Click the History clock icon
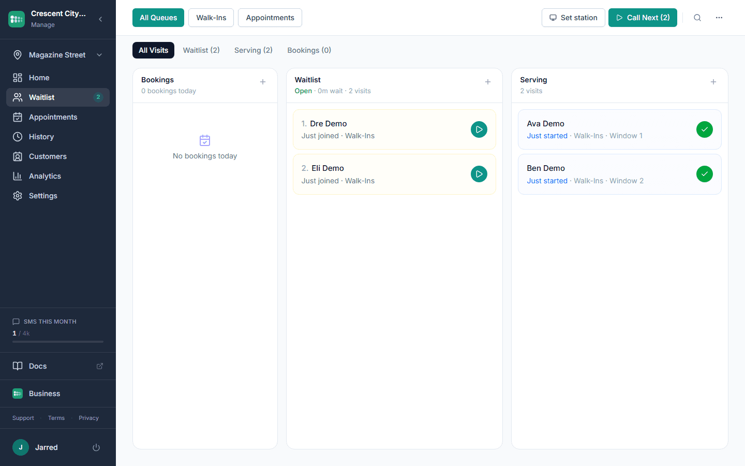 (x=18, y=137)
